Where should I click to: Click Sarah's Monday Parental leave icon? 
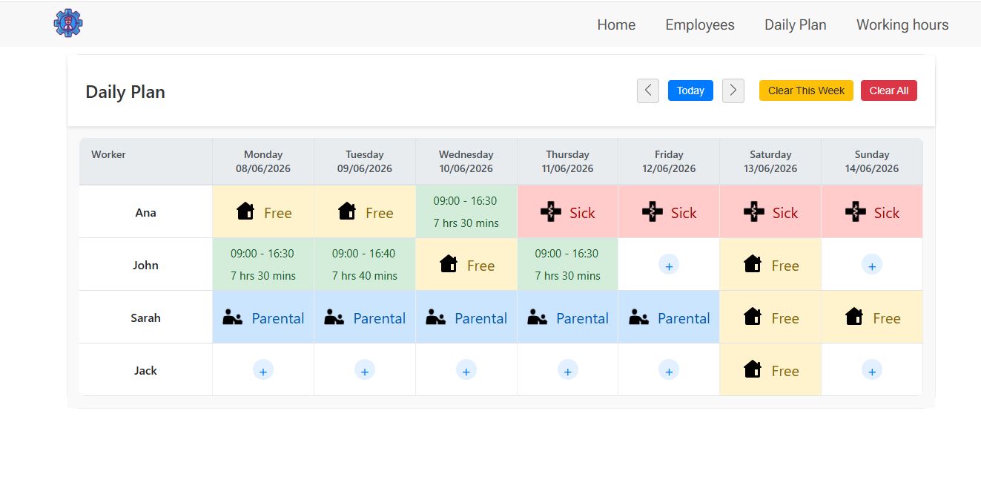[x=233, y=318]
